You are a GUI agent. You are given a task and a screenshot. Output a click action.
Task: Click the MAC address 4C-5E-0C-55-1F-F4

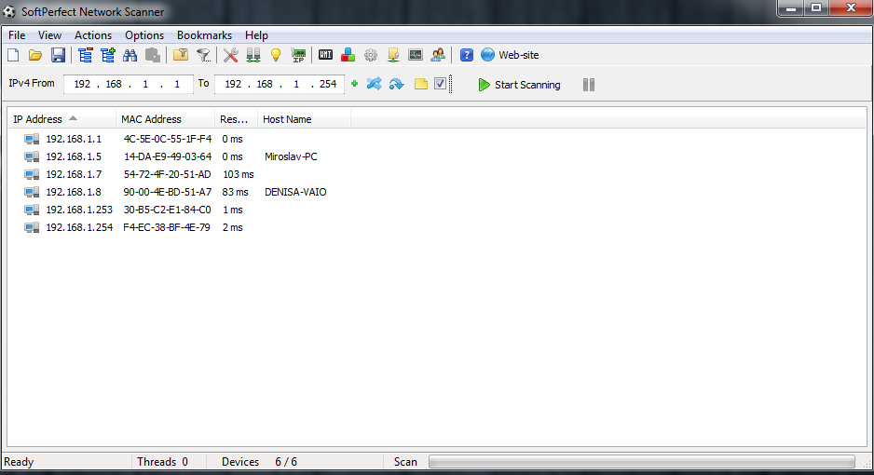167,139
